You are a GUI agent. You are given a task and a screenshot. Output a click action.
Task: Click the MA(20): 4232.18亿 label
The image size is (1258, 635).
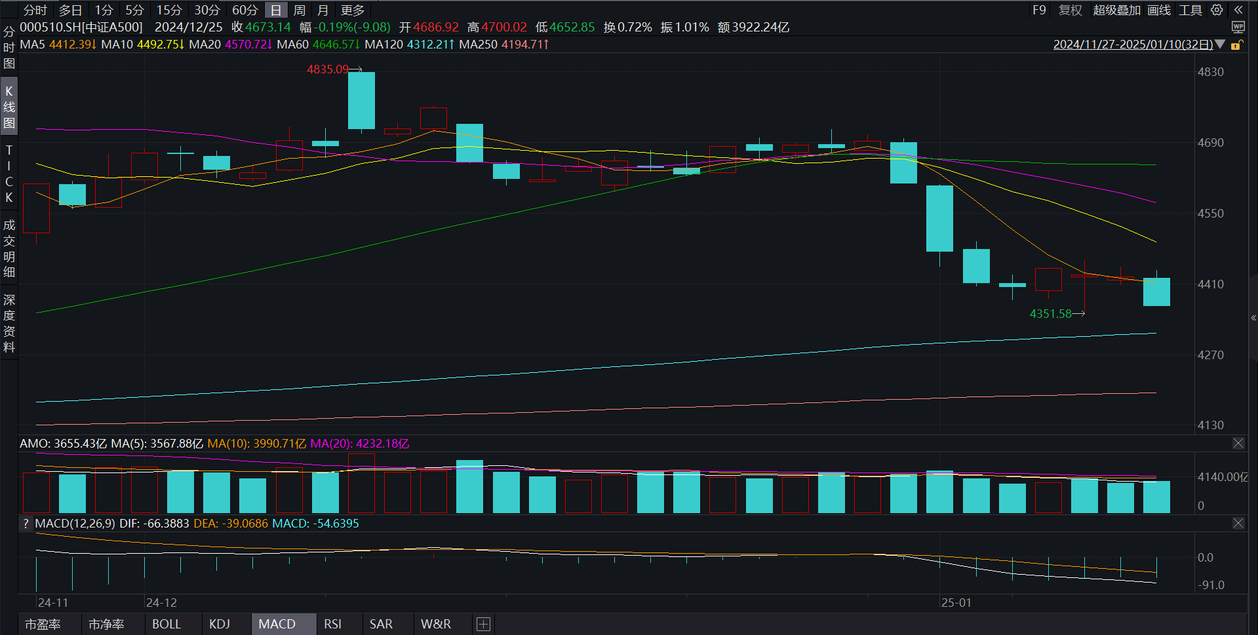(x=360, y=444)
